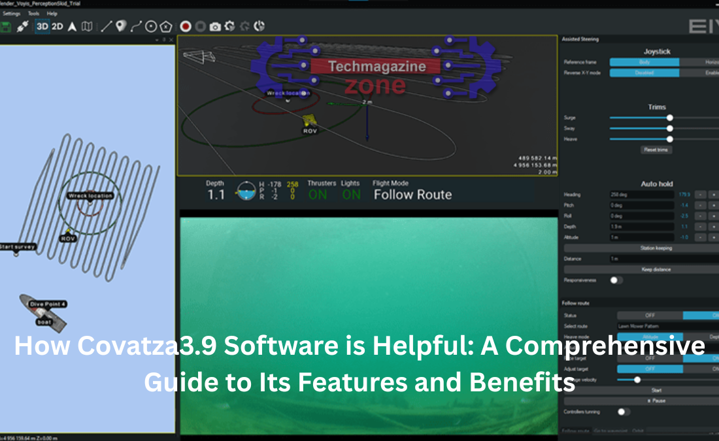Switch to 2D view mode
Viewport: 719px width, 441px height.
(x=58, y=27)
